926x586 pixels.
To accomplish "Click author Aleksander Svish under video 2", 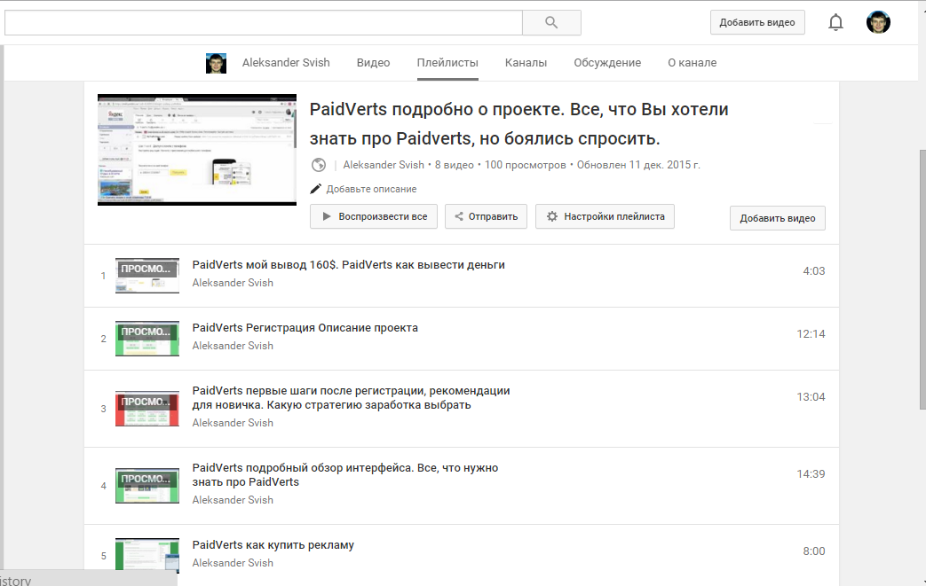I will (x=233, y=346).
